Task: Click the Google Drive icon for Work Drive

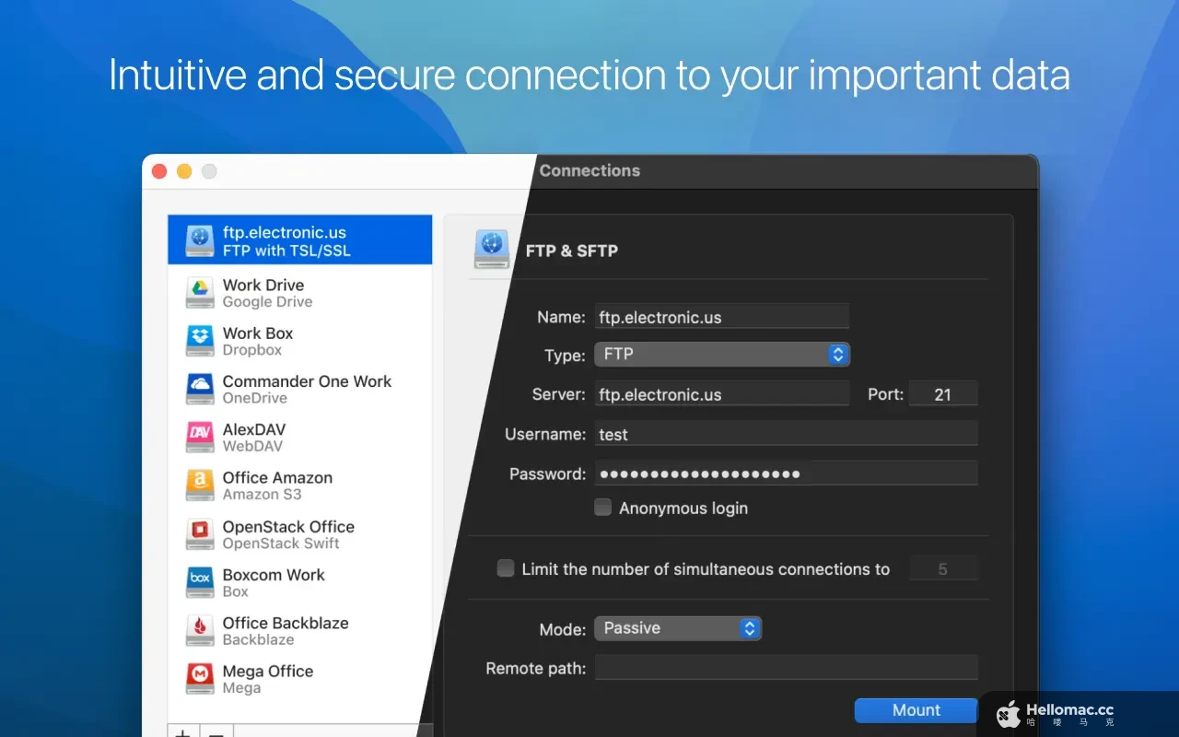Action: [200, 293]
